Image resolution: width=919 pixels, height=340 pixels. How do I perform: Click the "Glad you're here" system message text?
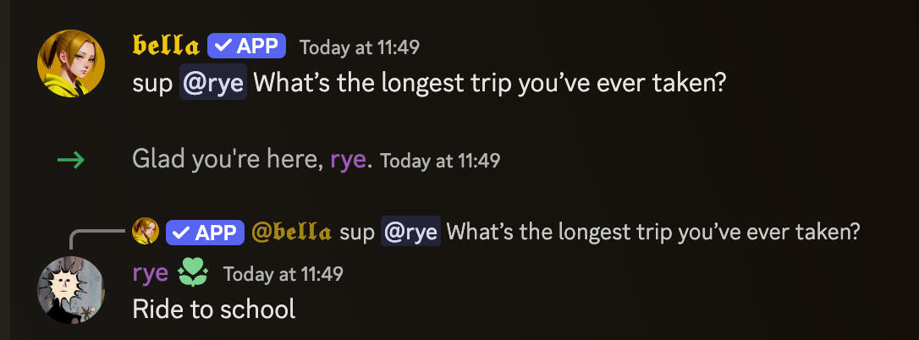227,159
